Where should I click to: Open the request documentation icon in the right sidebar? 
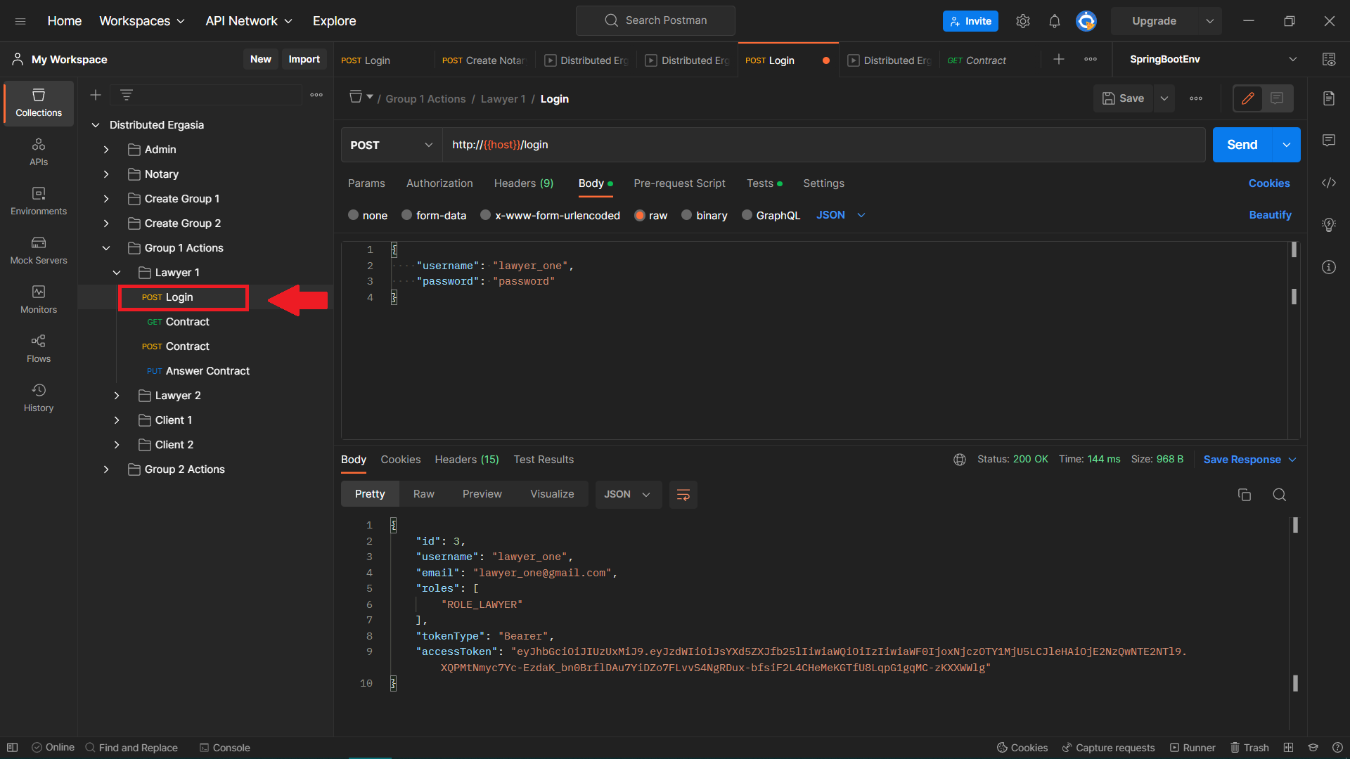click(1329, 98)
